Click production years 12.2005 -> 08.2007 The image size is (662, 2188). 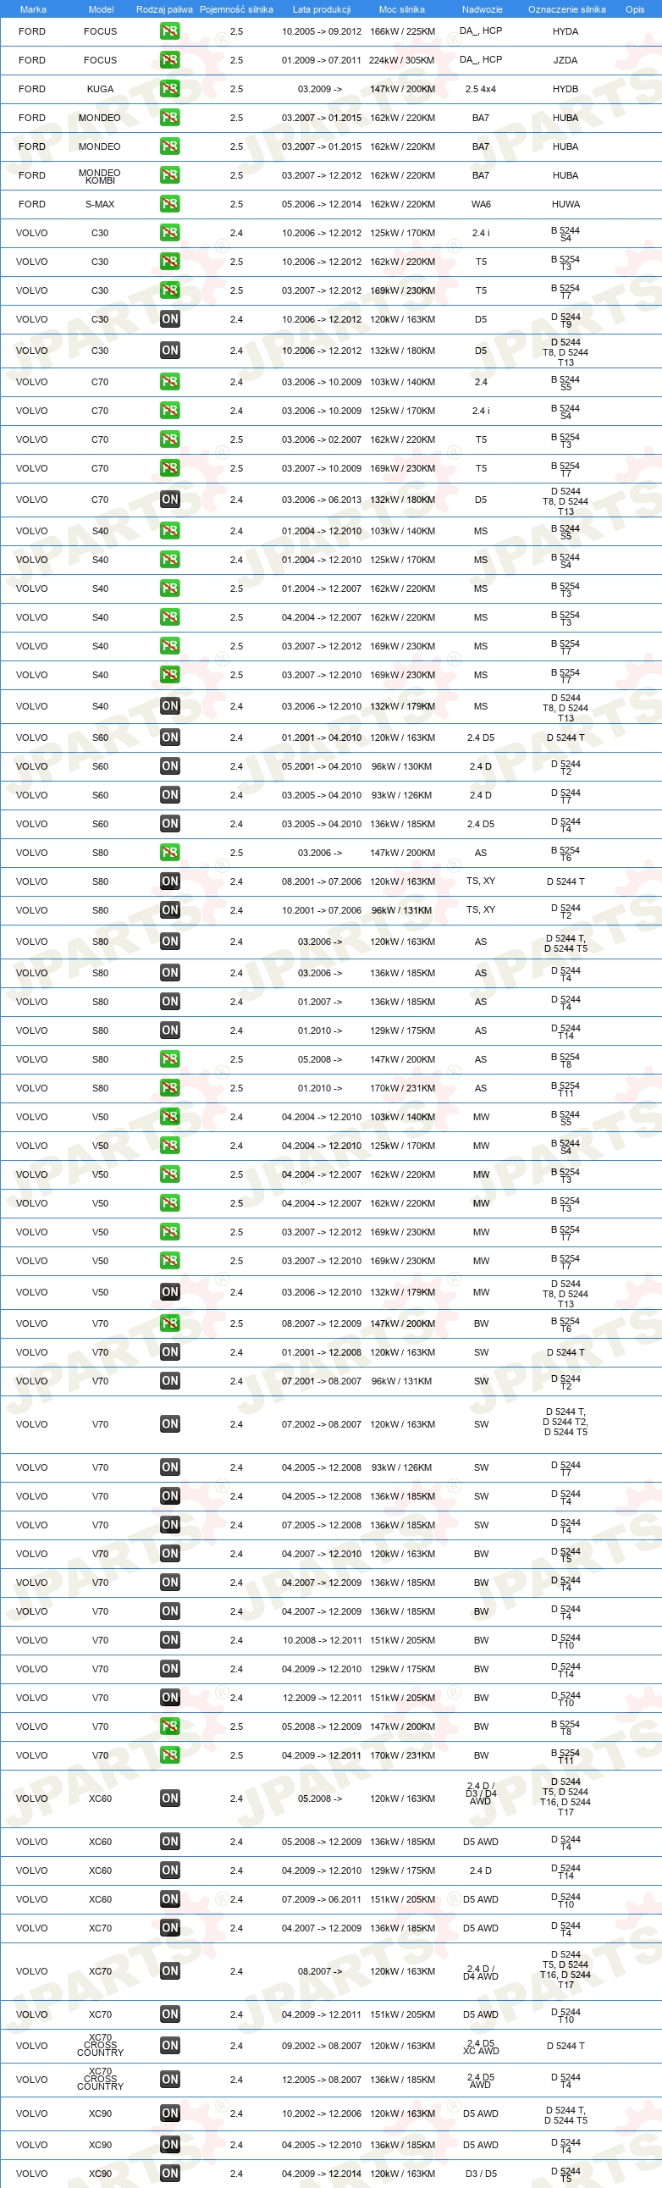point(322,2080)
